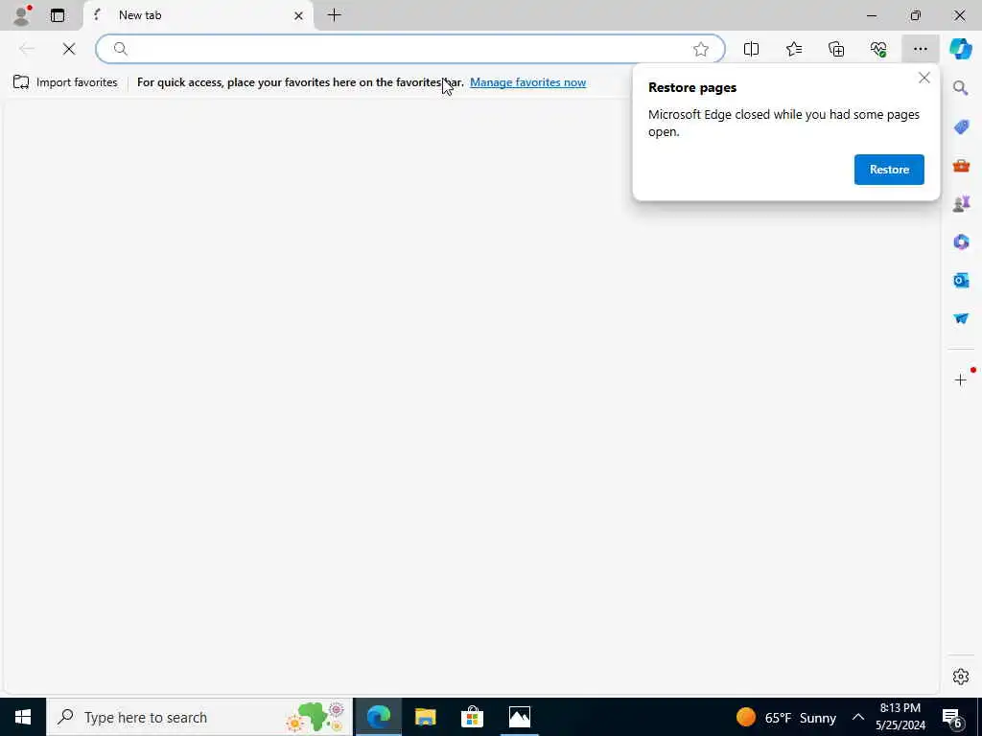The height and width of the screenshot is (736, 982).
Task: Open split screen view
Action: point(751,49)
